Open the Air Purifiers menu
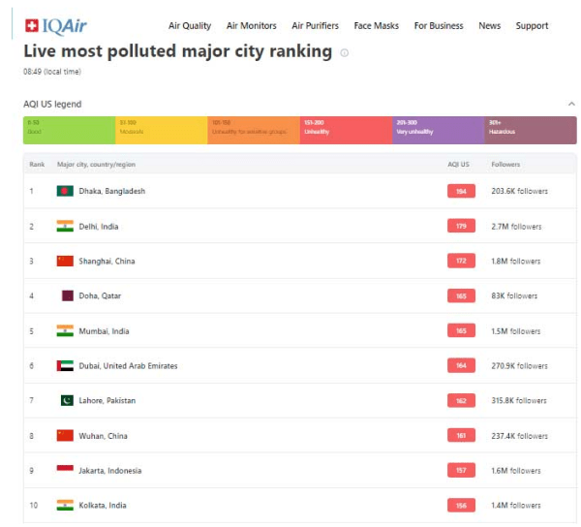This screenshot has height=527, width=581. [x=316, y=26]
